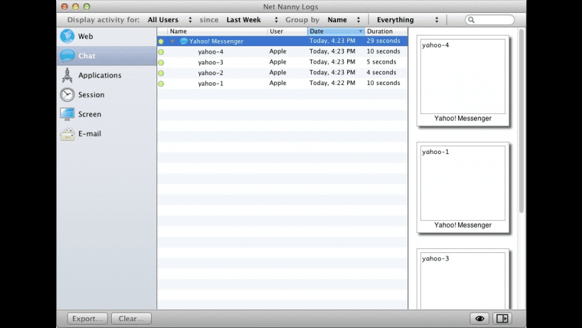Click the 29 seconds duration cell

click(x=383, y=41)
